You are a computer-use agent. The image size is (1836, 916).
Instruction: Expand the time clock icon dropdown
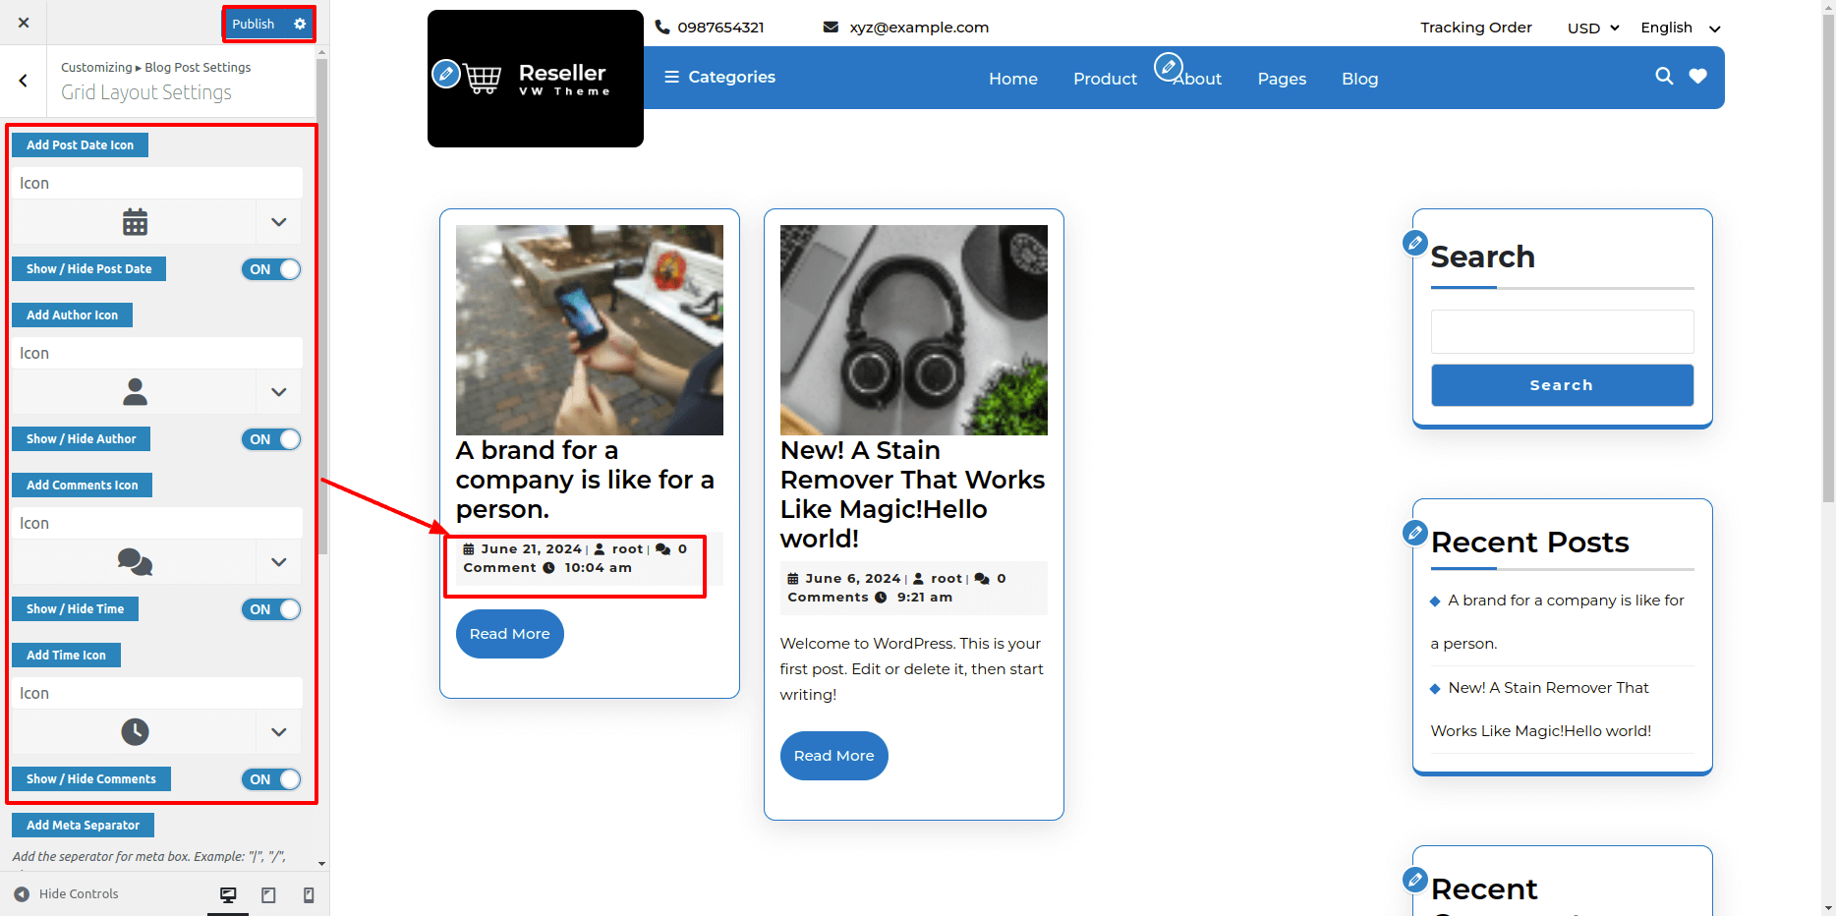tap(278, 732)
